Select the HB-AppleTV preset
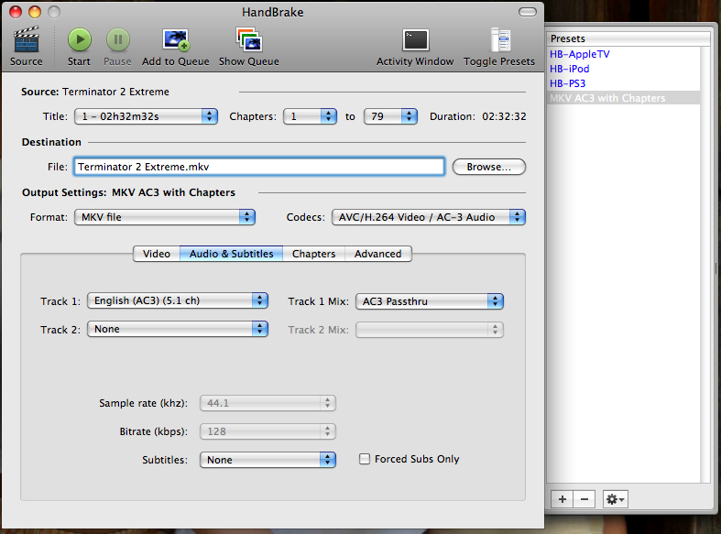721x534 pixels. point(624,54)
